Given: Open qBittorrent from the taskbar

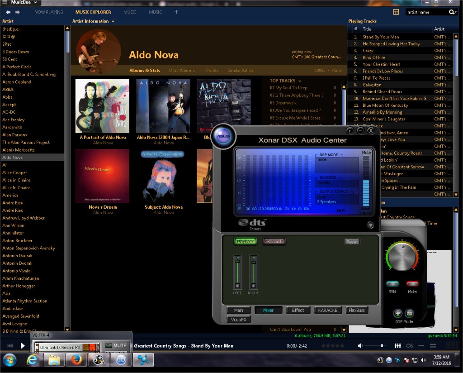Looking at the screenshot, I should coord(121,360).
